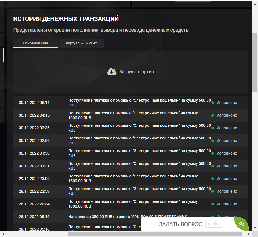Click the horizontal scrollbar right arrow
The height and width of the screenshot is (237, 258).
pyautogui.click(x=249, y=234)
